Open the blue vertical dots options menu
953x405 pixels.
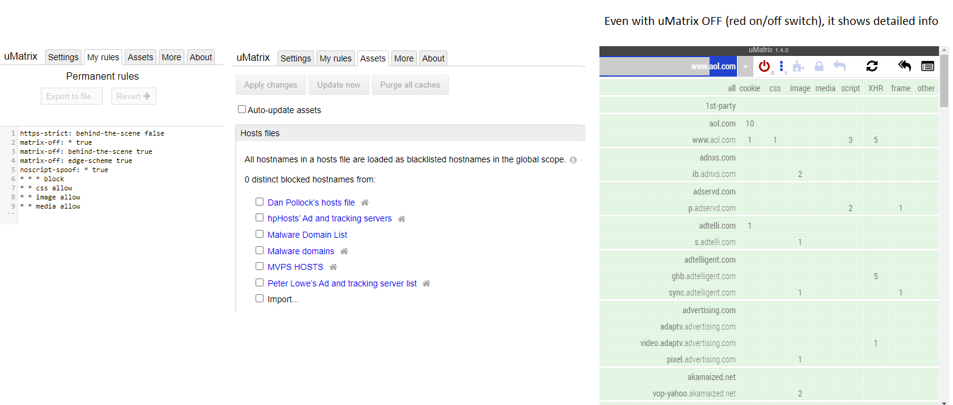781,66
